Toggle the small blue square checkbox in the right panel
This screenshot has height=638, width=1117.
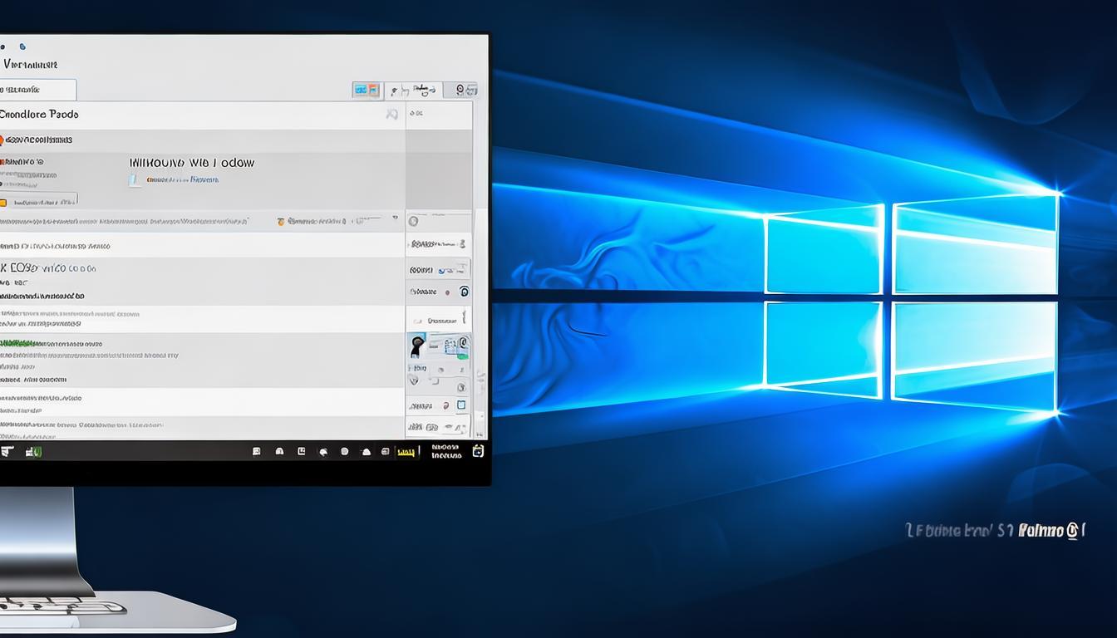(x=461, y=404)
